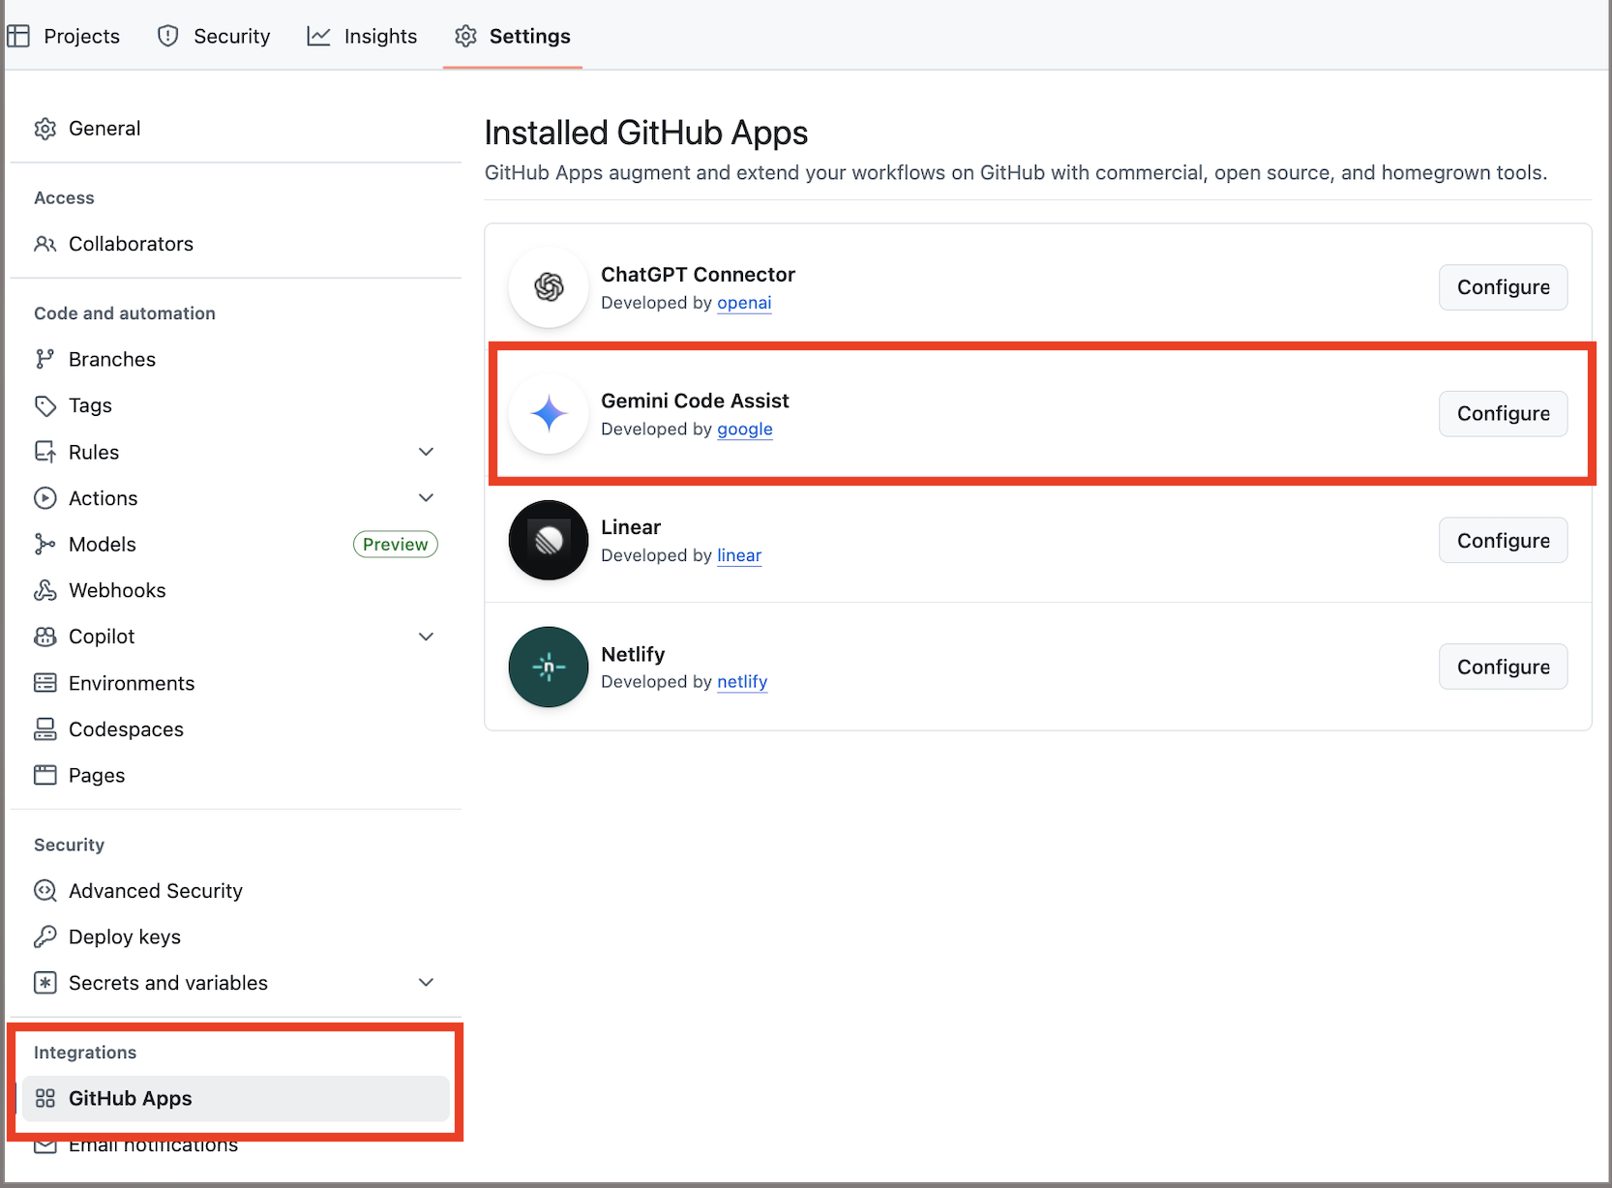The height and width of the screenshot is (1188, 1612).
Task: Click the Branches git-branch icon
Action: pyautogui.click(x=45, y=359)
